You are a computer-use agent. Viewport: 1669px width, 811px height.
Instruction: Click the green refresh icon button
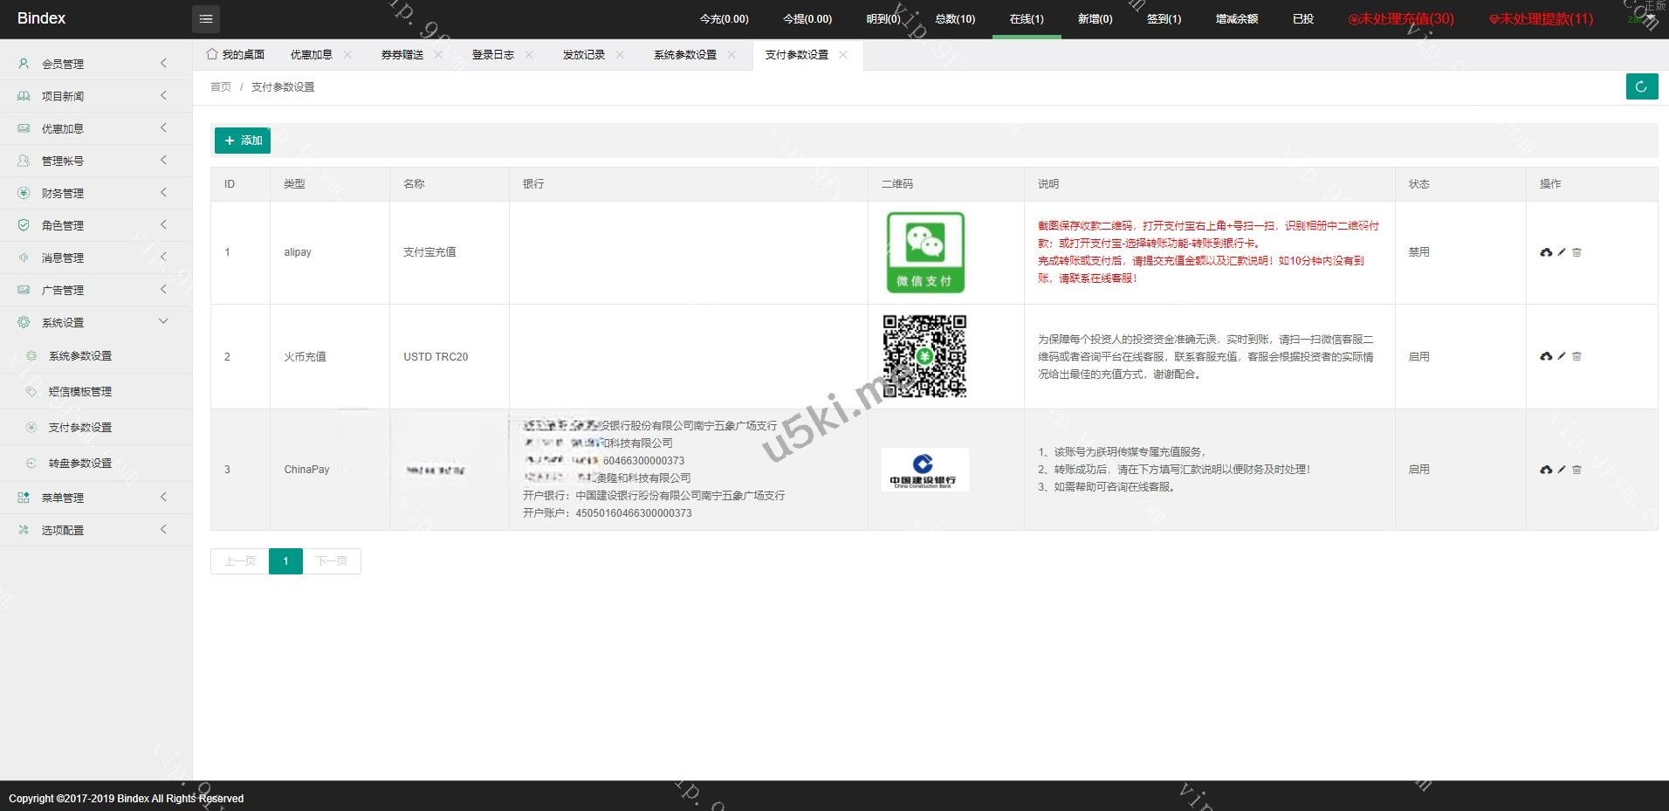pos(1641,86)
